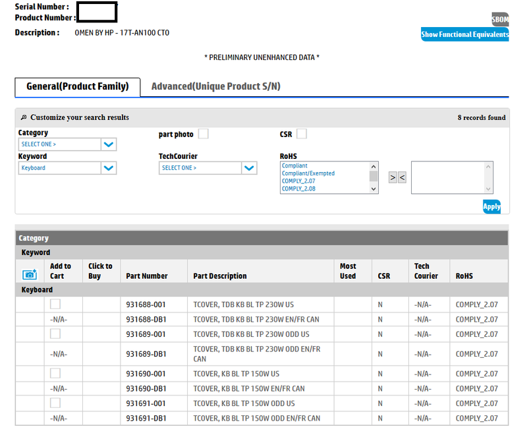Click the SBOM icon

[x=500, y=20]
